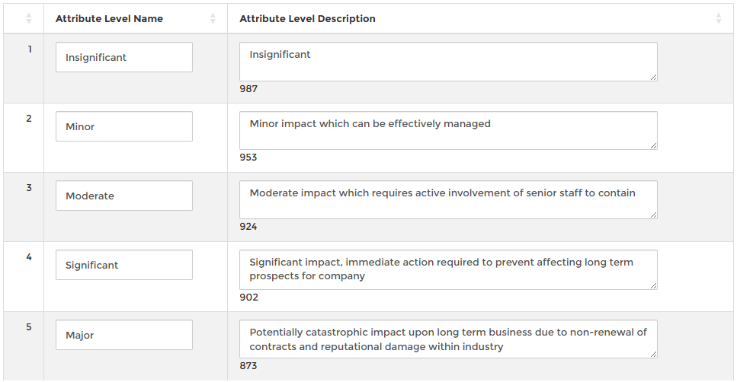The width and height of the screenshot is (737, 382).
Task: Click the Attribute Level Name sort arrows
Action: (x=213, y=18)
